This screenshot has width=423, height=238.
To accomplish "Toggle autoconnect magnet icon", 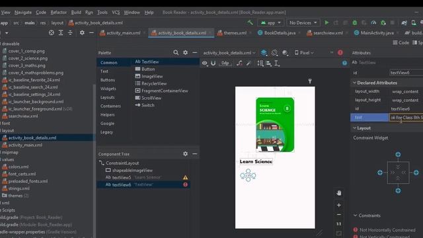I will 213,63.
